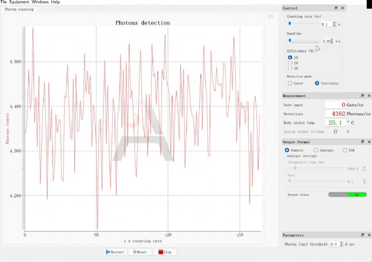Select NIM output format
The width and height of the screenshot is (372, 262).
[344, 150]
